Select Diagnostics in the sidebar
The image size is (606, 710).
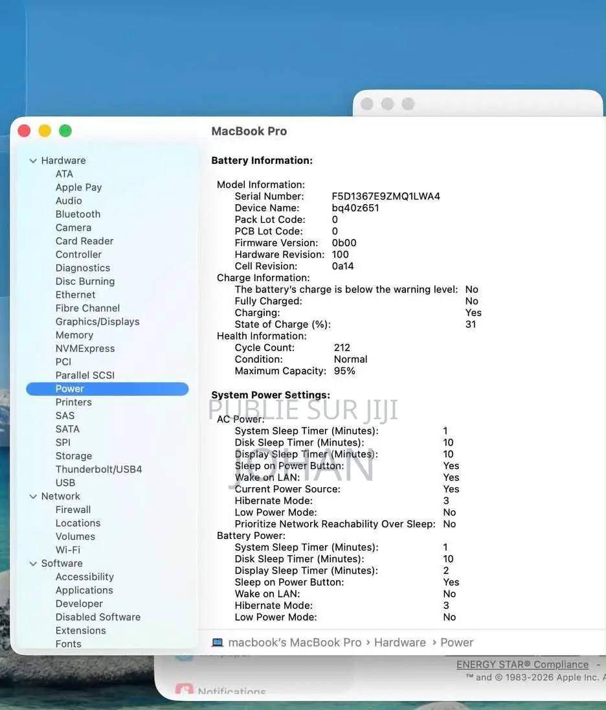pyautogui.click(x=83, y=268)
